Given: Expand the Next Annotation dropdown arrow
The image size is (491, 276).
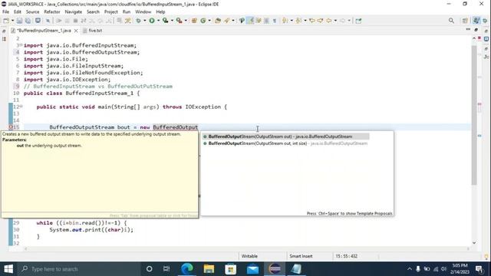Looking at the screenshot, I should [x=292, y=21].
